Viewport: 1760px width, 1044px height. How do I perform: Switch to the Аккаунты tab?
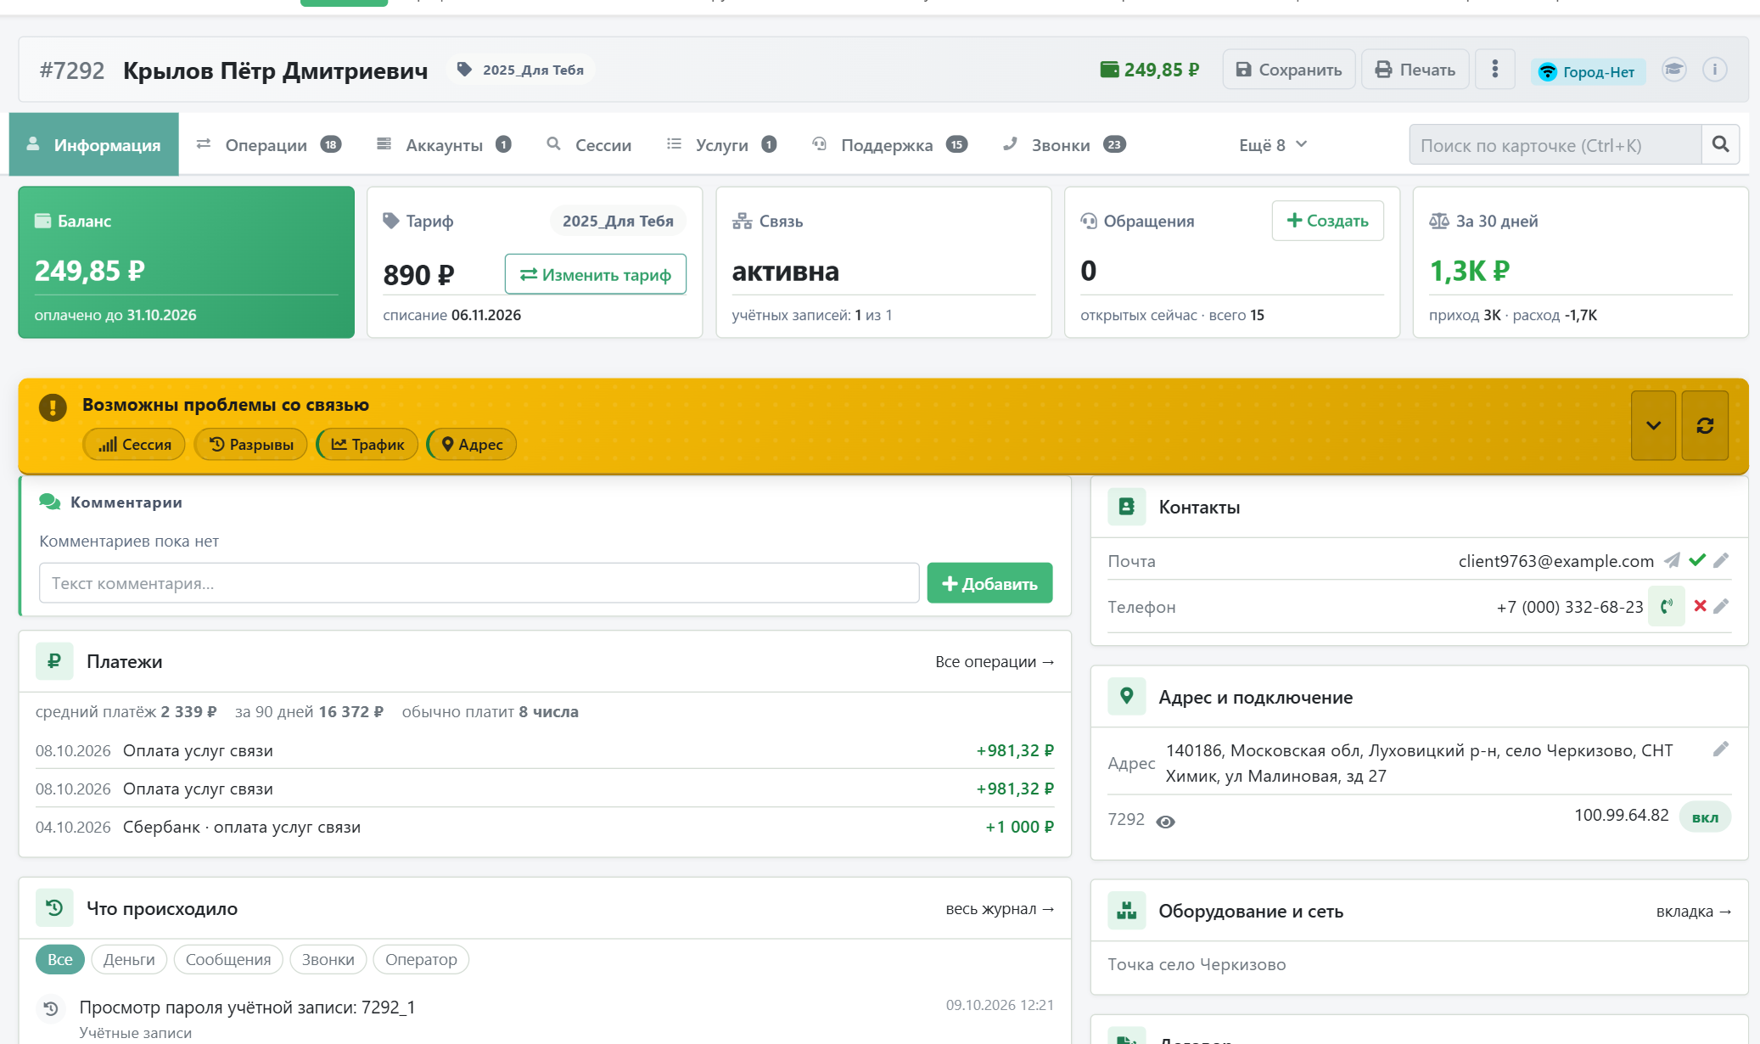pyautogui.click(x=443, y=144)
